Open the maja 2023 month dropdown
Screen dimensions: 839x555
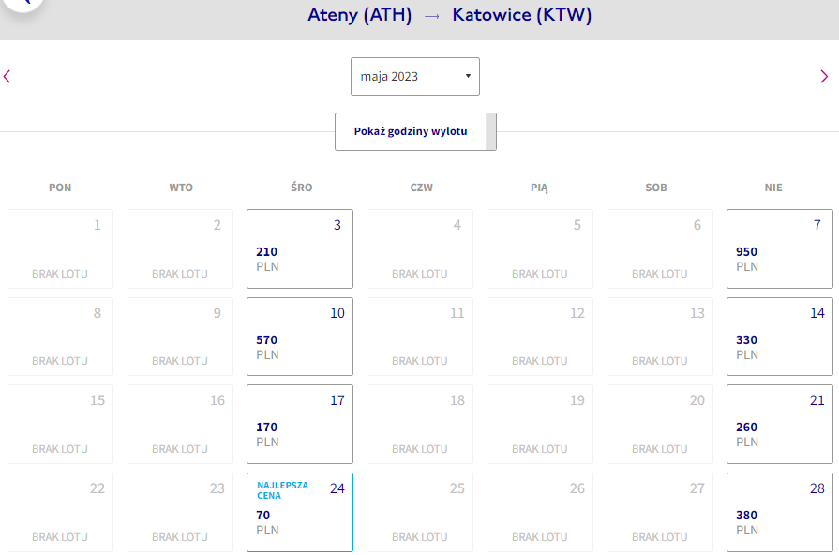pyautogui.click(x=415, y=77)
